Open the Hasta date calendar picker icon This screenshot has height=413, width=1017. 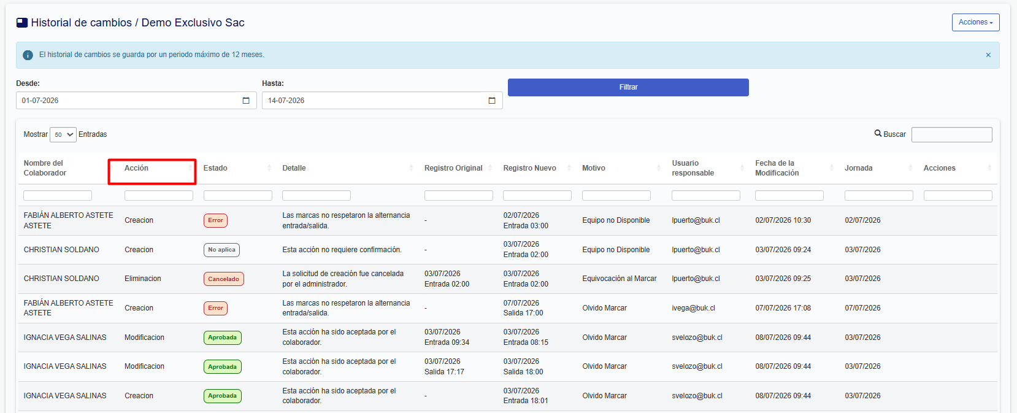pos(492,101)
